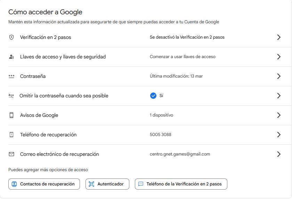Click the envelope icon for recovery email

11,154
